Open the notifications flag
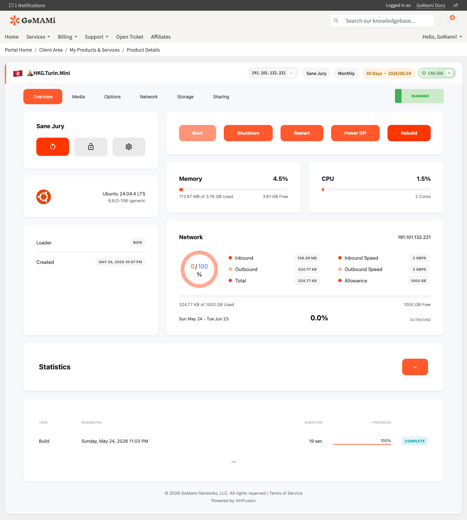 click(x=11, y=6)
